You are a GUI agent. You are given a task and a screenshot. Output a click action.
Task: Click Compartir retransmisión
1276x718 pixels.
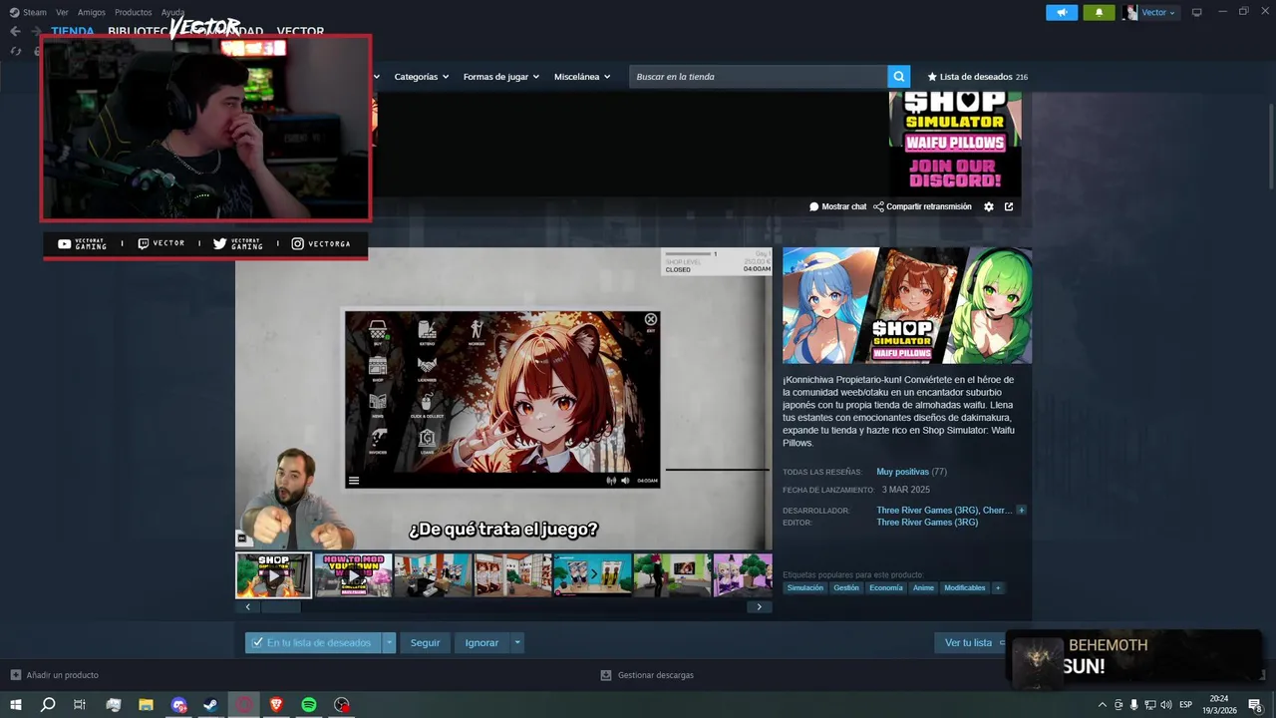[x=922, y=206]
